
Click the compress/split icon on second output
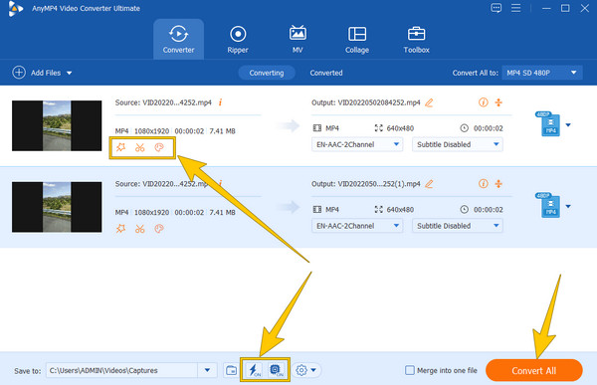click(x=498, y=184)
